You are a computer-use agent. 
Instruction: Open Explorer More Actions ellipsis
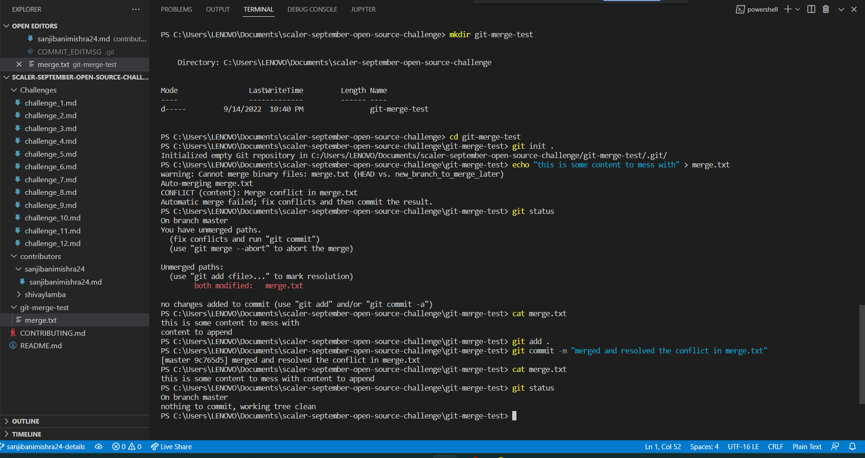click(135, 9)
